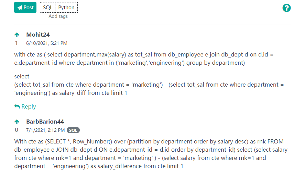Click the paper plane icon on Post
The image size is (294, 177).
20,8
